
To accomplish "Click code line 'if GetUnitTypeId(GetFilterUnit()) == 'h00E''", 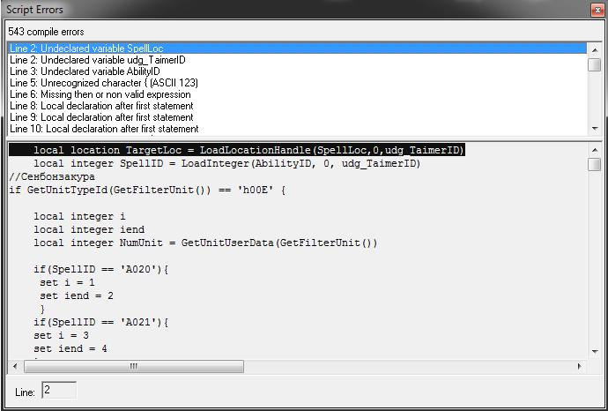I will click(x=147, y=190).
